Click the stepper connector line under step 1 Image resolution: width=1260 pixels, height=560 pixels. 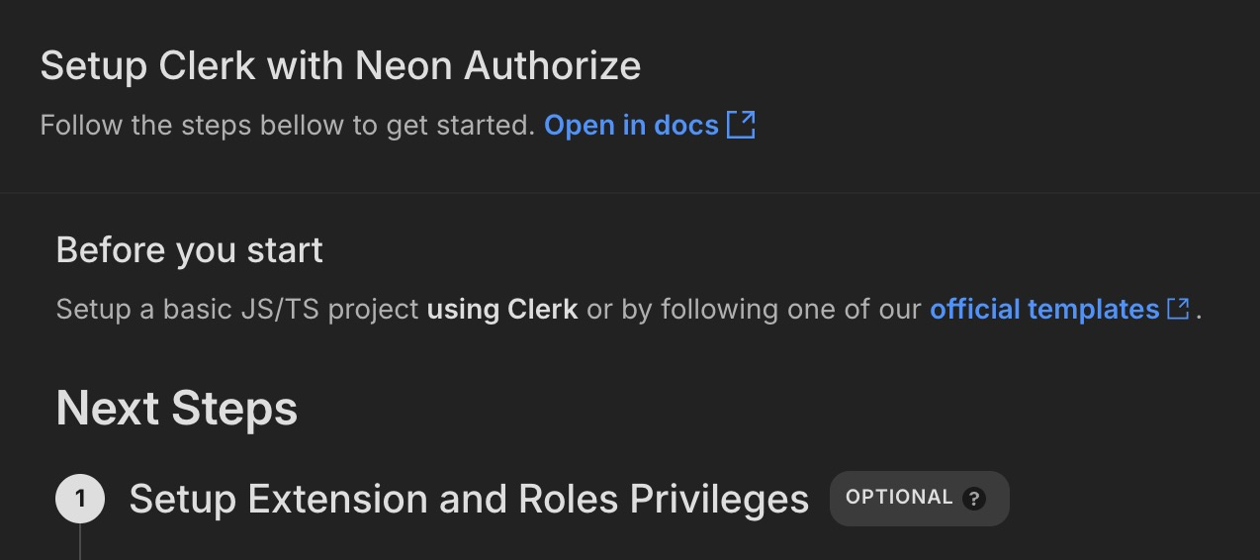[80, 541]
